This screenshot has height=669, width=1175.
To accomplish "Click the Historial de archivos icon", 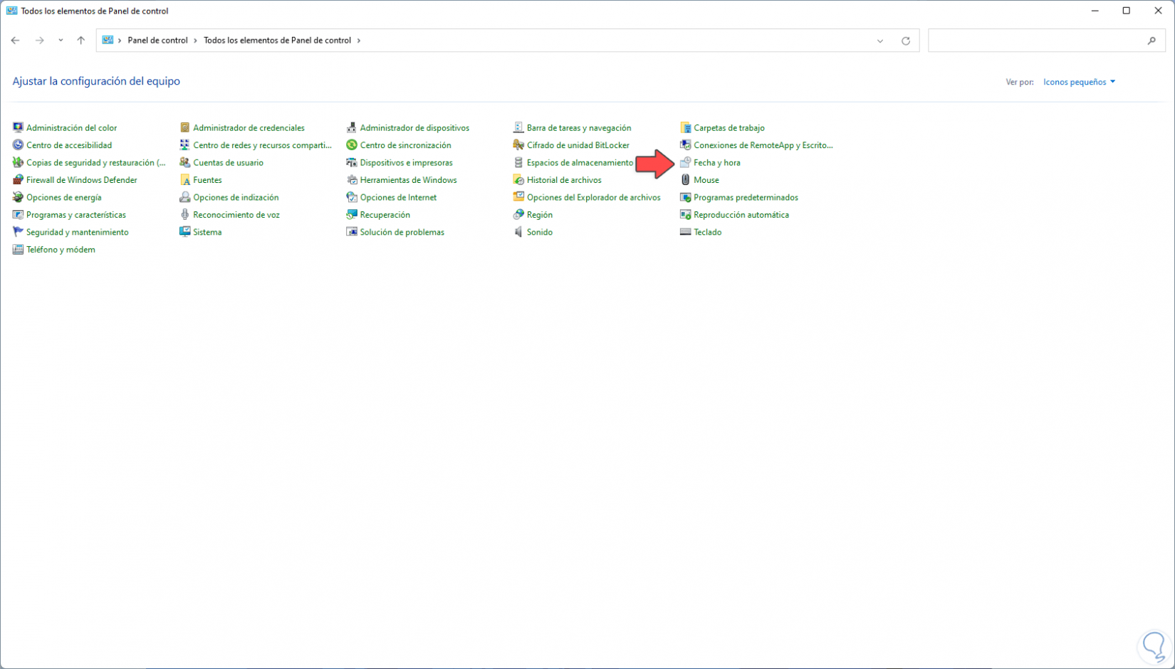I will tap(518, 180).
